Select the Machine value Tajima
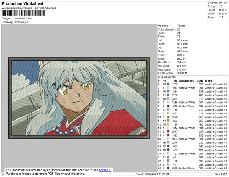229x177 pixels. coord(181,26)
